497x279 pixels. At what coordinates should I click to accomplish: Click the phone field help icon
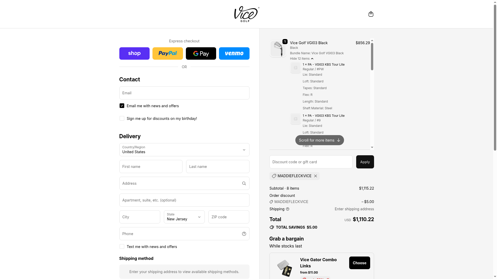click(x=244, y=234)
